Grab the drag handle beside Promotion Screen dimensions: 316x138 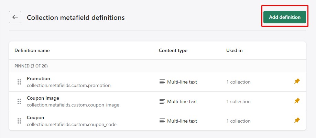[x=19, y=82]
